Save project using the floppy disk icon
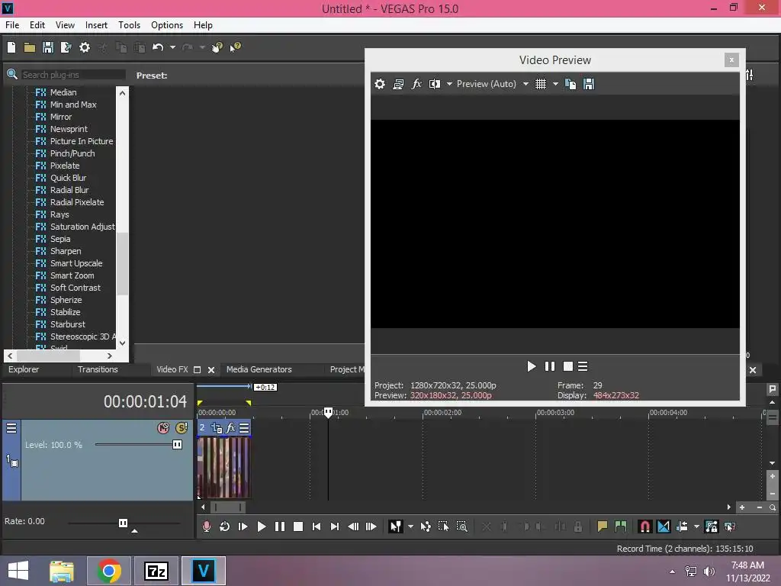This screenshot has height=586, width=781. point(48,47)
